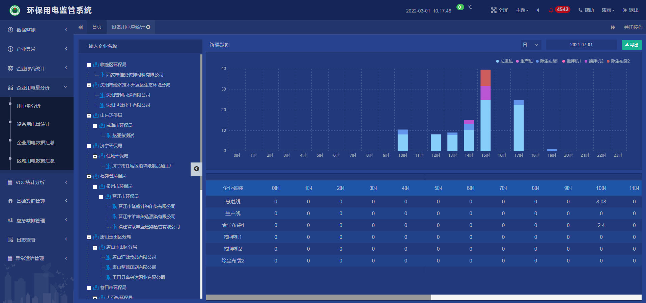Click the double-right arrow tab scroll icon
646x303 pixels.
[x=613, y=27]
